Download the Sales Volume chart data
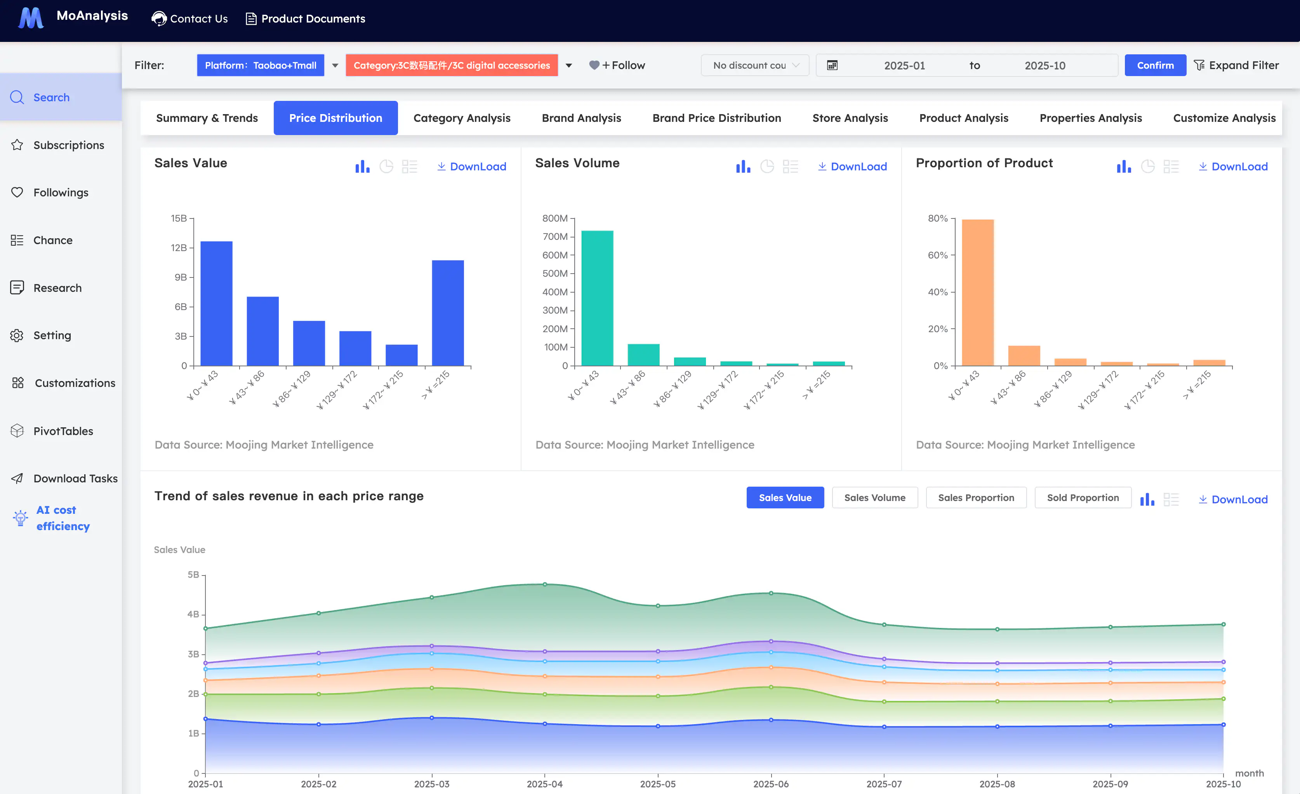The image size is (1300, 794). [852, 166]
